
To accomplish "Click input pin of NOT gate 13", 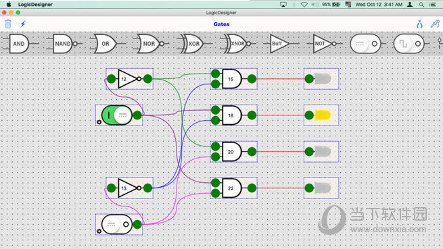I will (x=112, y=188).
